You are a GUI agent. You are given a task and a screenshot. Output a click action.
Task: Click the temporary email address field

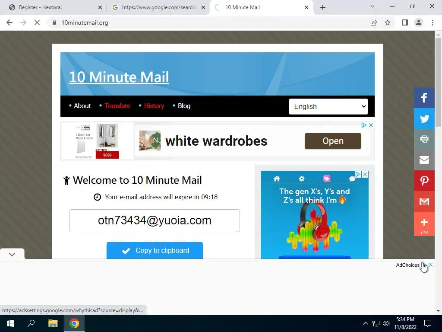155,220
